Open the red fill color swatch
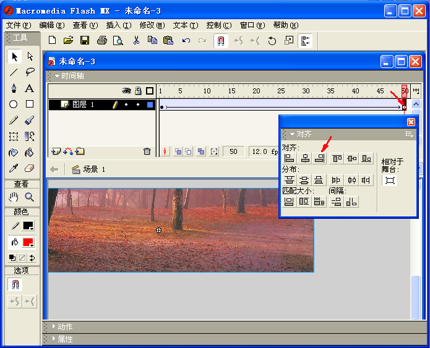 point(28,242)
